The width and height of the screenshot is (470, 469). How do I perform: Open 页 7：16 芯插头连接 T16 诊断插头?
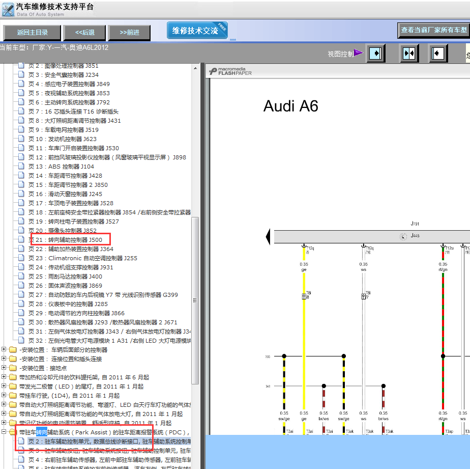(73, 112)
